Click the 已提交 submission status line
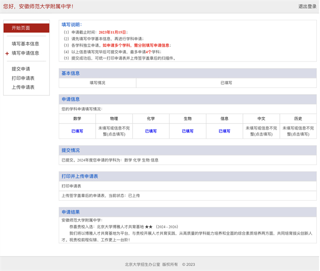Image resolution: width=320 pixels, height=271 pixels. (110, 160)
